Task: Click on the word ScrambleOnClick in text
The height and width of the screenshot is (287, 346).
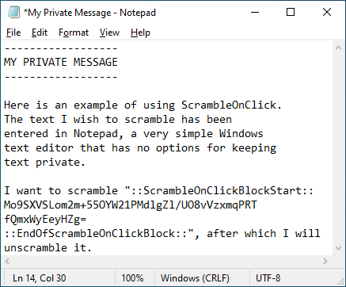Action: click(229, 105)
